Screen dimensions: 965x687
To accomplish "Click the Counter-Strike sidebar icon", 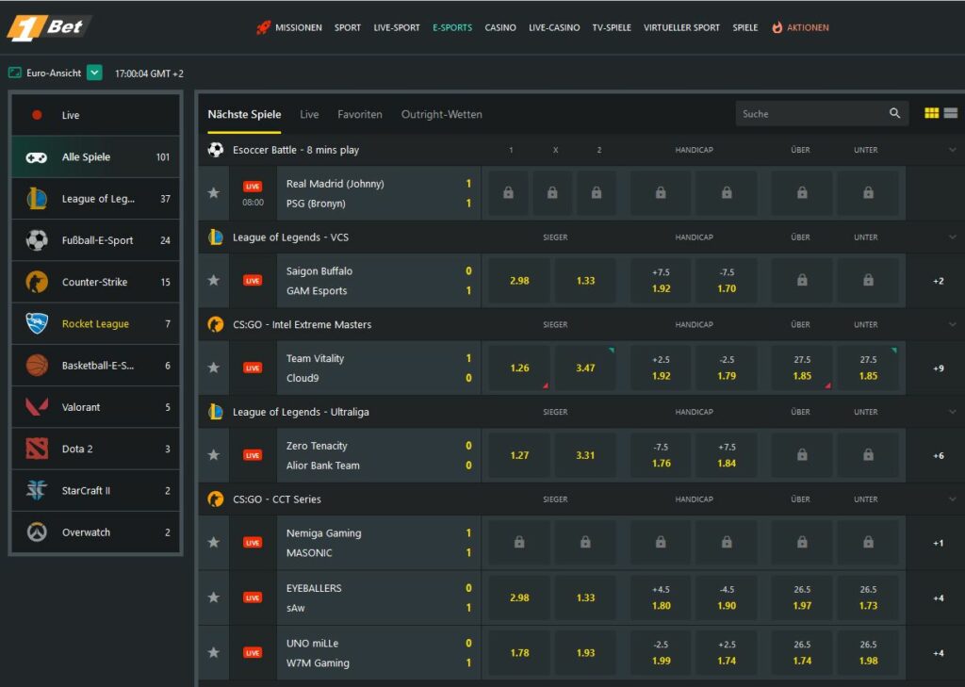I will point(37,282).
